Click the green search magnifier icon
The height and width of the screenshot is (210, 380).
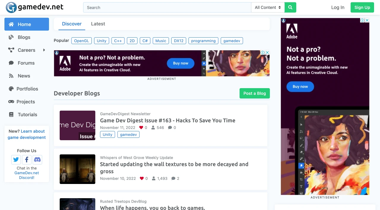tap(290, 7)
